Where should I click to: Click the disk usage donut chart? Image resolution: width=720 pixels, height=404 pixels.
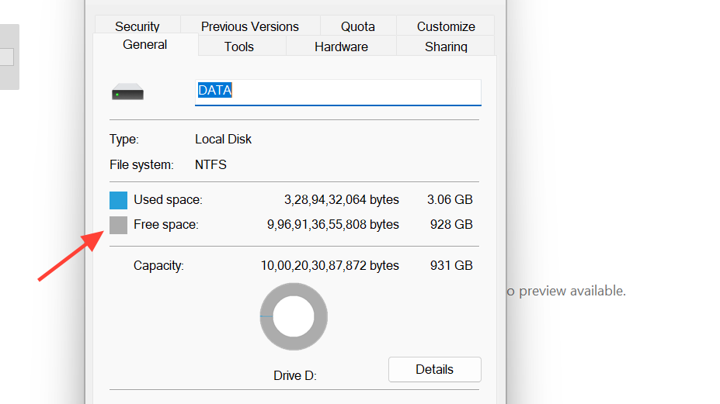[x=294, y=316]
